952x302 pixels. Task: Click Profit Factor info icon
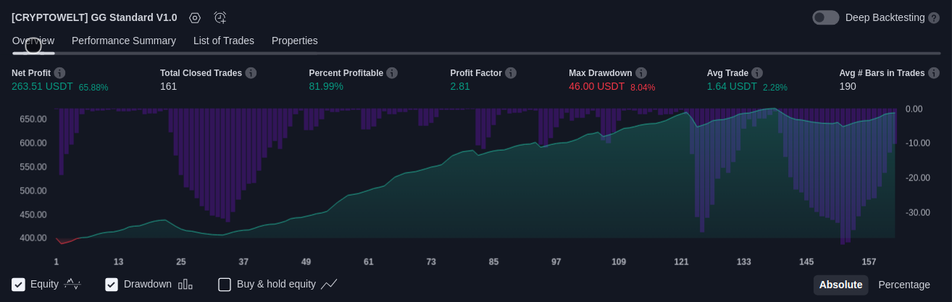coord(511,73)
